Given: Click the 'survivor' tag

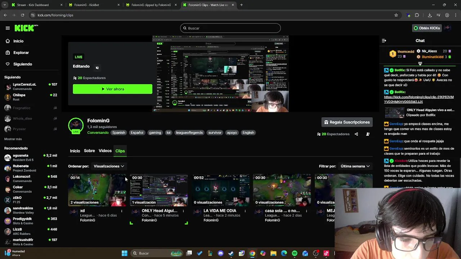Looking at the screenshot, I should 215,133.
